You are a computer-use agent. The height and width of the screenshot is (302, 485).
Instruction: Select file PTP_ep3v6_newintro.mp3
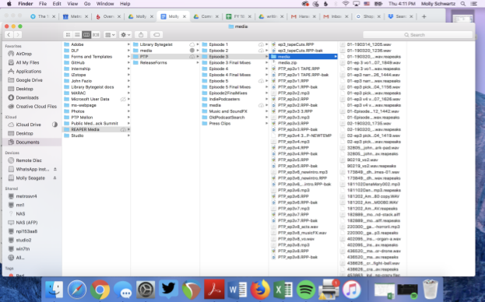304,172
